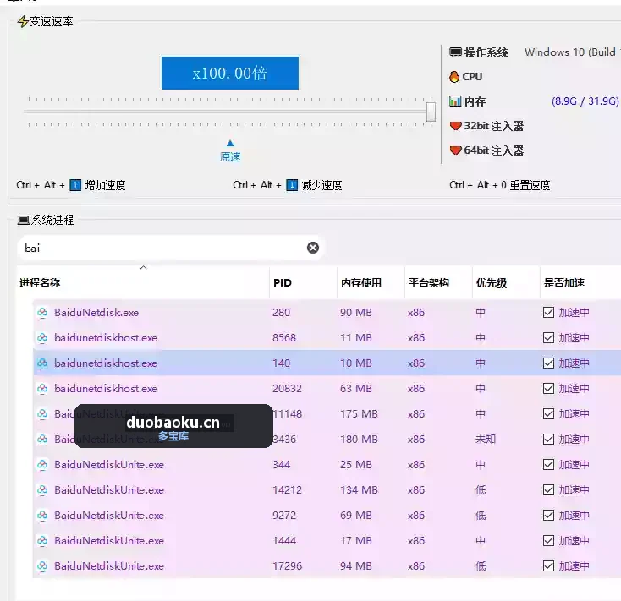The image size is (621, 601).
Task: Click the 重置速度 hotkey label
Action: tap(530, 185)
